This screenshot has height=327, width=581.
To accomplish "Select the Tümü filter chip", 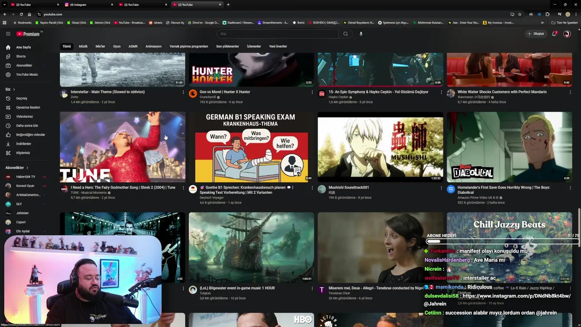I will tap(67, 46).
